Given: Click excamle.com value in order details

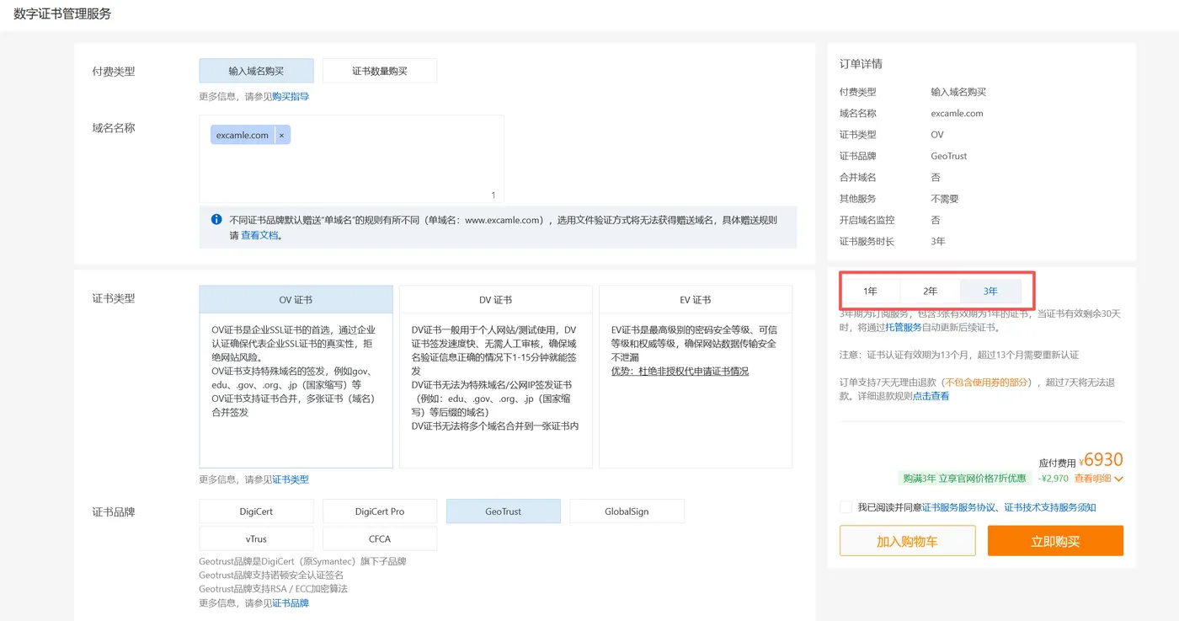Looking at the screenshot, I should (957, 114).
